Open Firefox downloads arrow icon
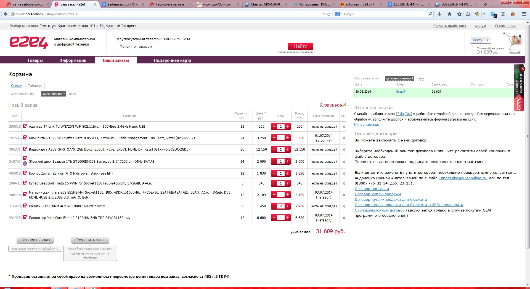The image size is (530, 289). [439, 14]
